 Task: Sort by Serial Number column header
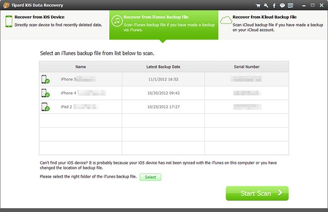coord(247,67)
